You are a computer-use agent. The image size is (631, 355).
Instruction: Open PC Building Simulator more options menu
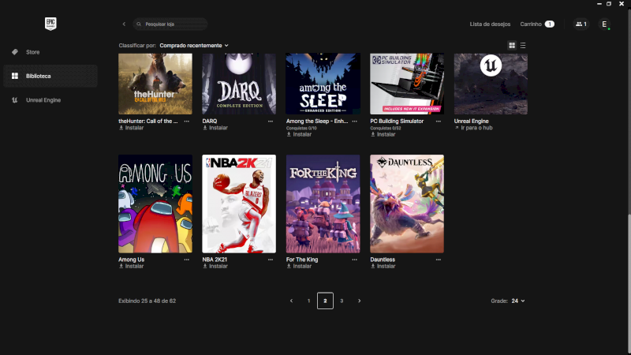point(439,121)
